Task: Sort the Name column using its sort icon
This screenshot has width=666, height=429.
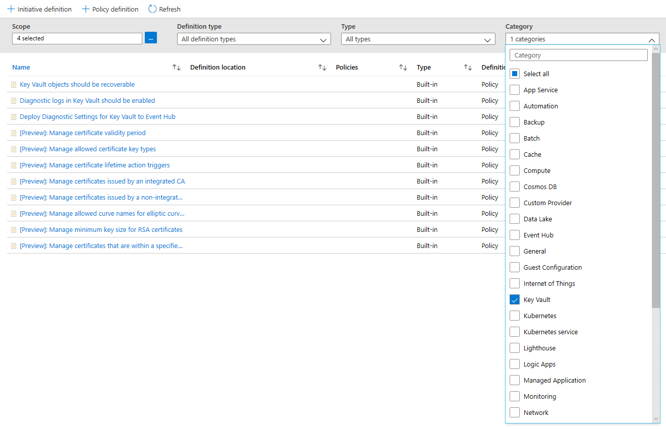Action: click(x=176, y=67)
